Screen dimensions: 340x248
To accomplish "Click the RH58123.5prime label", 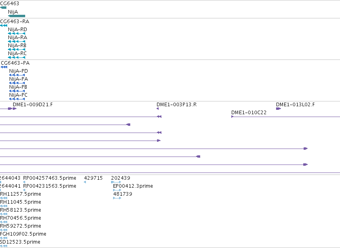I will 21,210.
